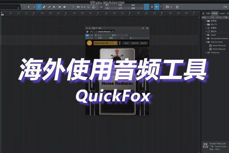Expand the 效果链 folder
The width and height of the screenshot is (229, 153).
pos(206,21)
